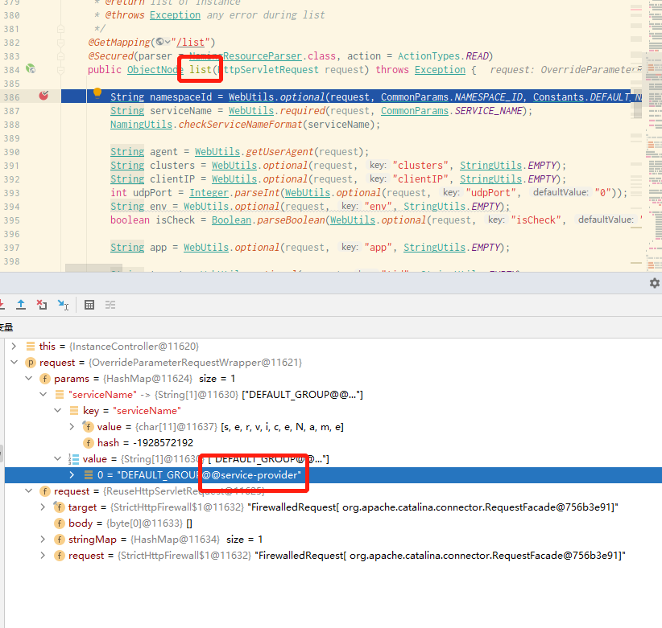Click the "/list" mapping path link
The width and height of the screenshot is (662, 628).
[x=190, y=43]
